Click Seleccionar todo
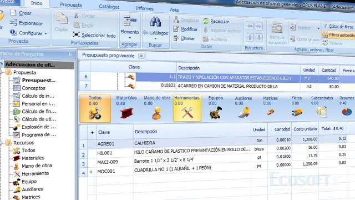 tap(94, 35)
